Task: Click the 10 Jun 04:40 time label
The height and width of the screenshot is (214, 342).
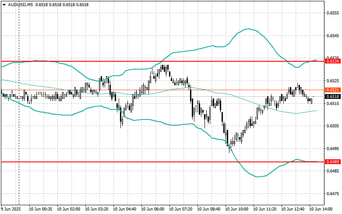Action: (x=124, y=209)
